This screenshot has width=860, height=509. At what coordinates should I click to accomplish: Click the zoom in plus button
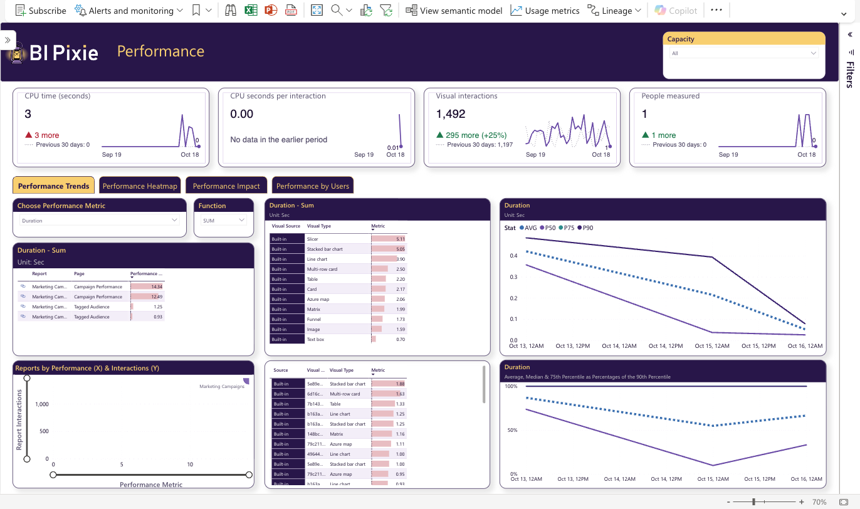coord(801,502)
